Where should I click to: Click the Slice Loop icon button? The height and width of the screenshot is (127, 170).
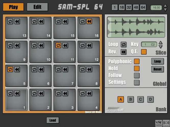[124, 44]
